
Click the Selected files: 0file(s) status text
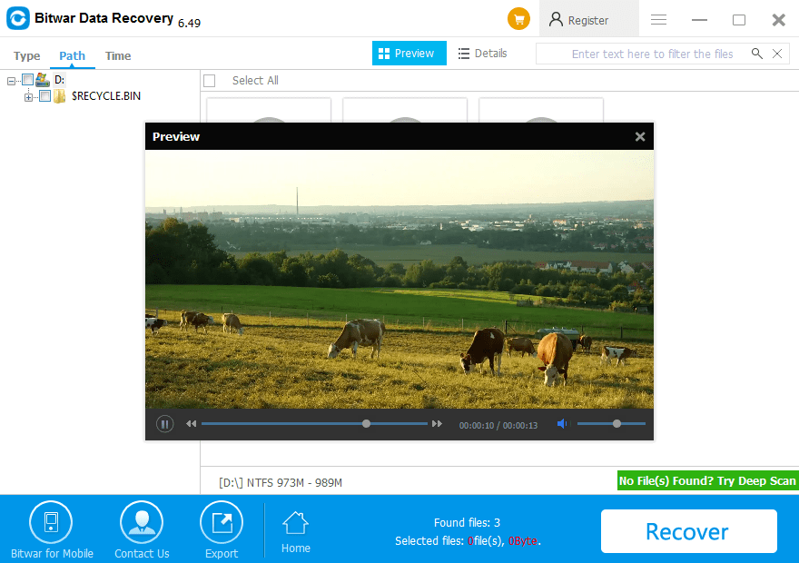pos(468,541)
